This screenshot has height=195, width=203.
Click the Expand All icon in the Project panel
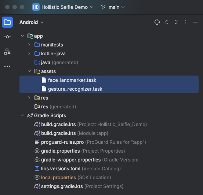[167, 22]
